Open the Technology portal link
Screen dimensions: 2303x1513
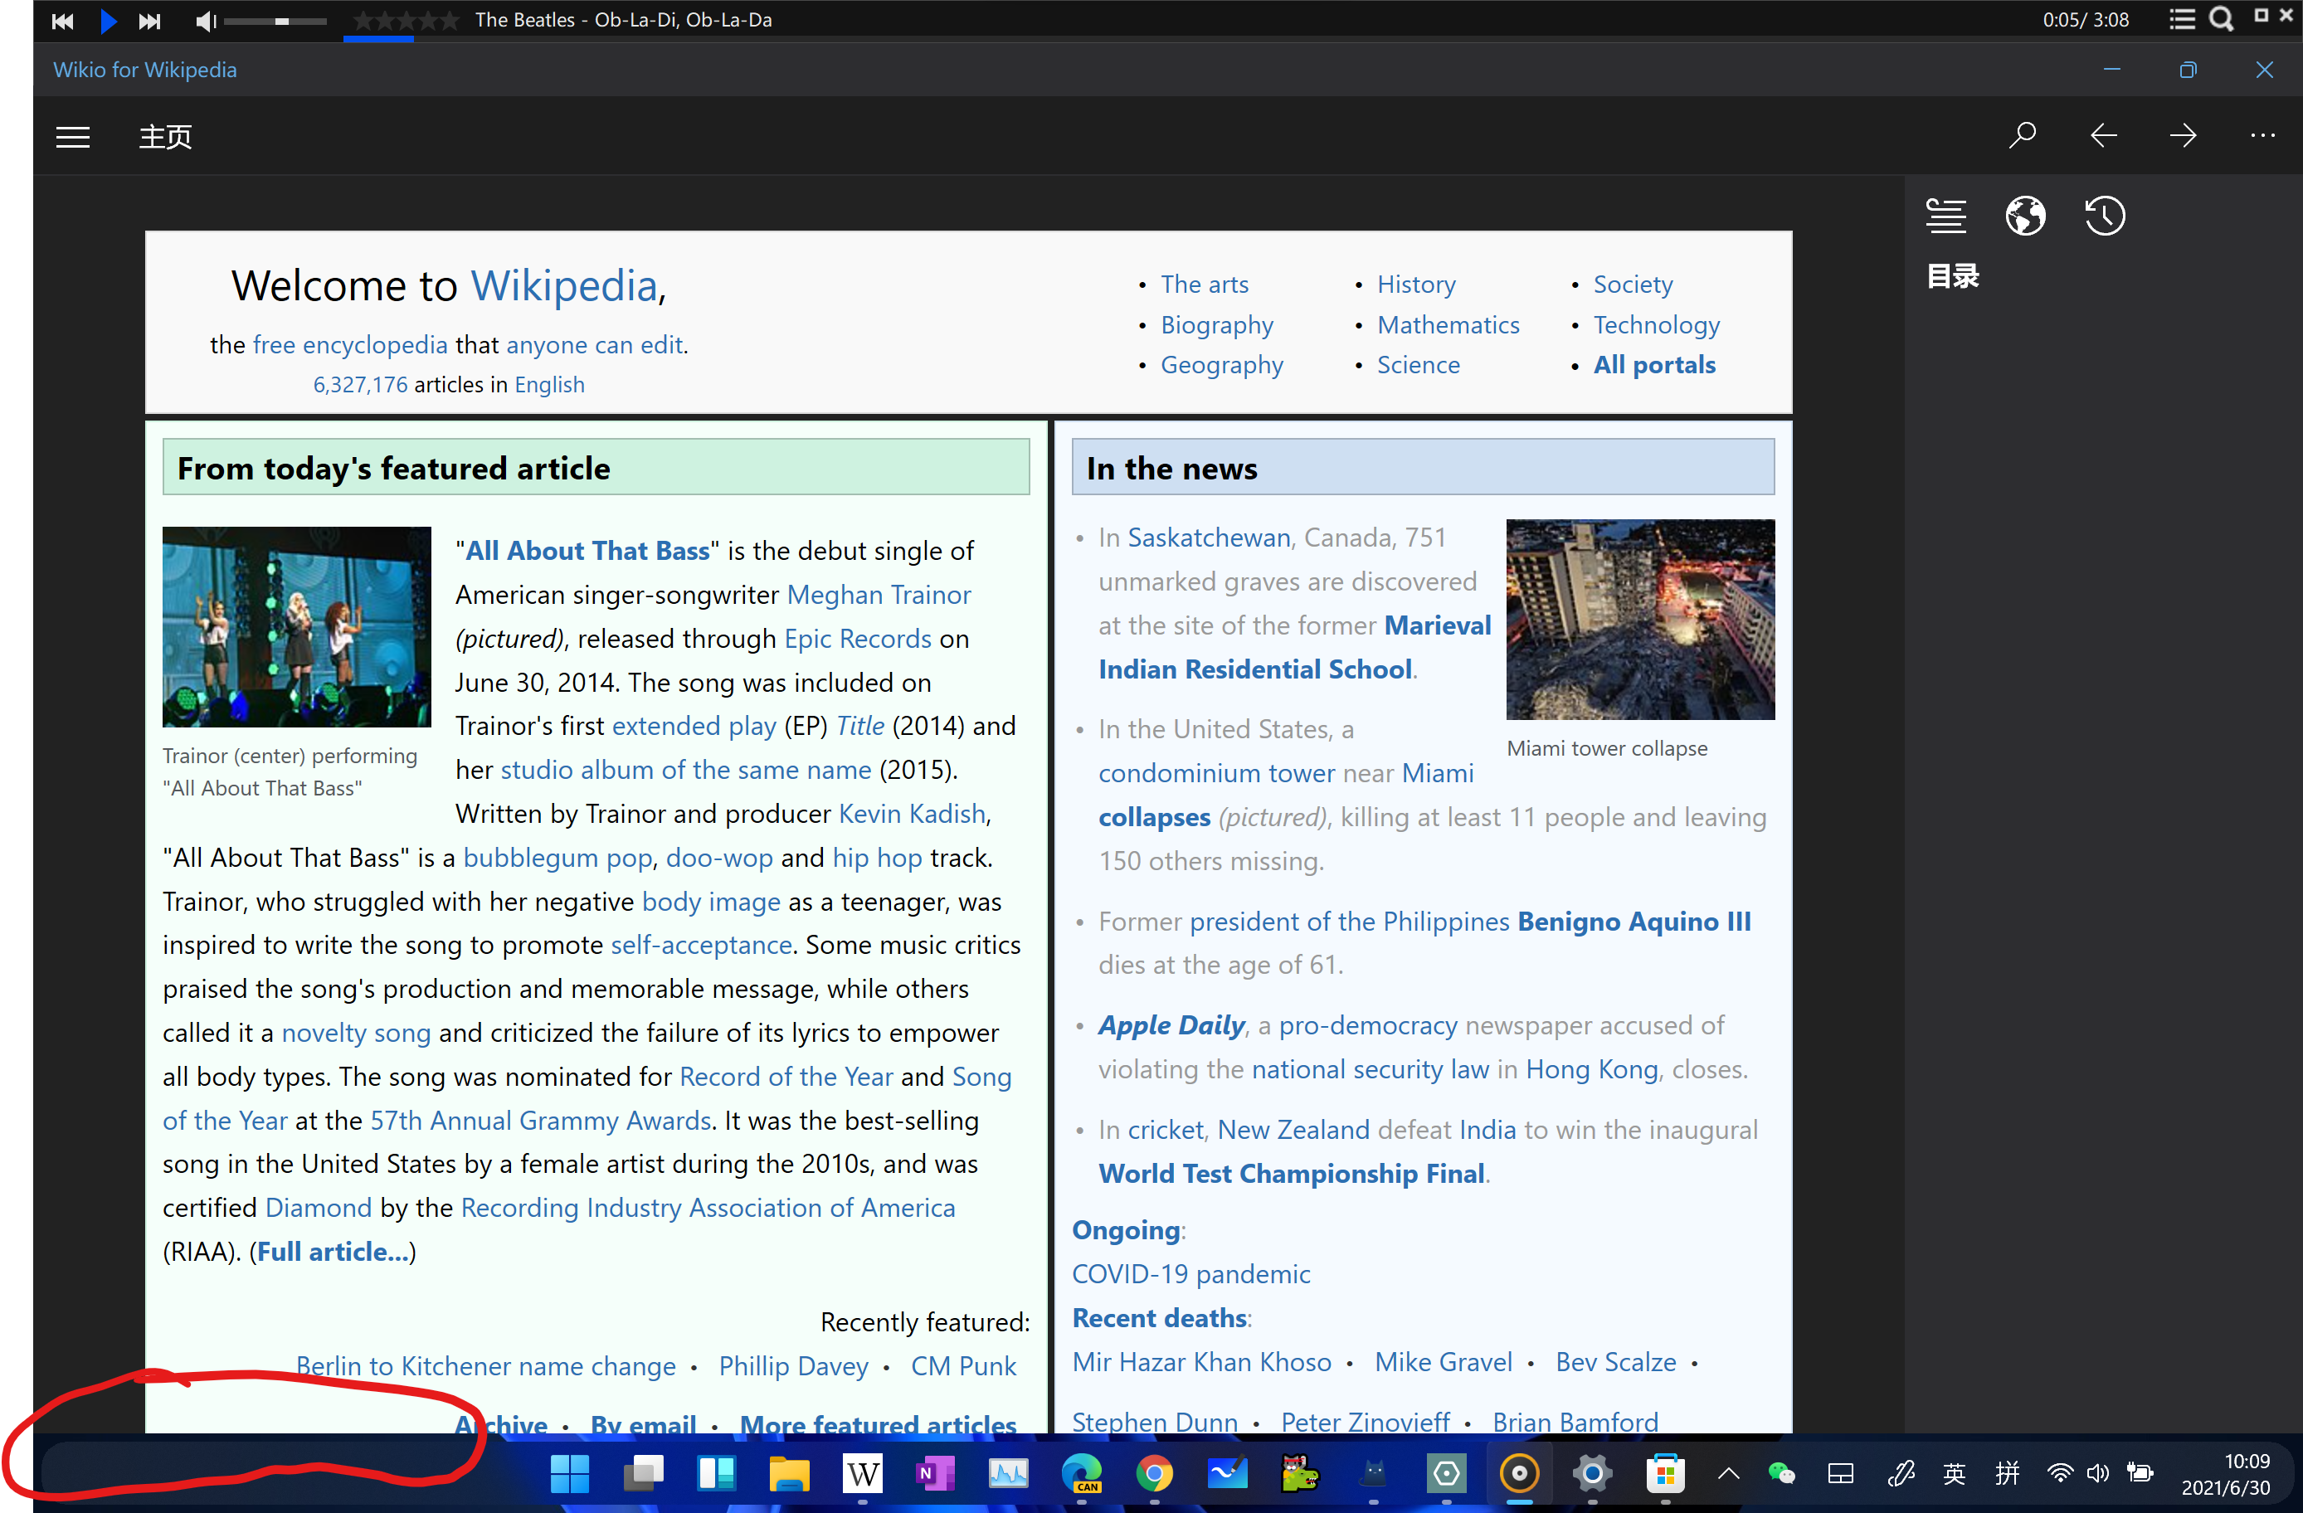click(1657, 324)
